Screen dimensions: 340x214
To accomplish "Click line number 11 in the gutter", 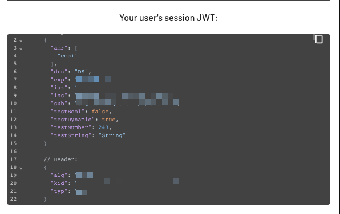I will [14, 112].
